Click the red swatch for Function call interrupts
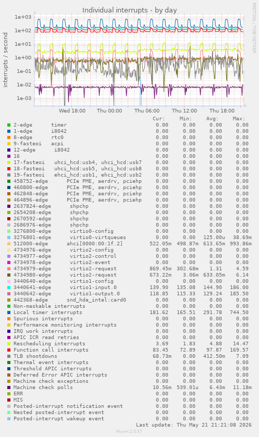The width and height of the screenshot is (259, 437). [9, 350]
